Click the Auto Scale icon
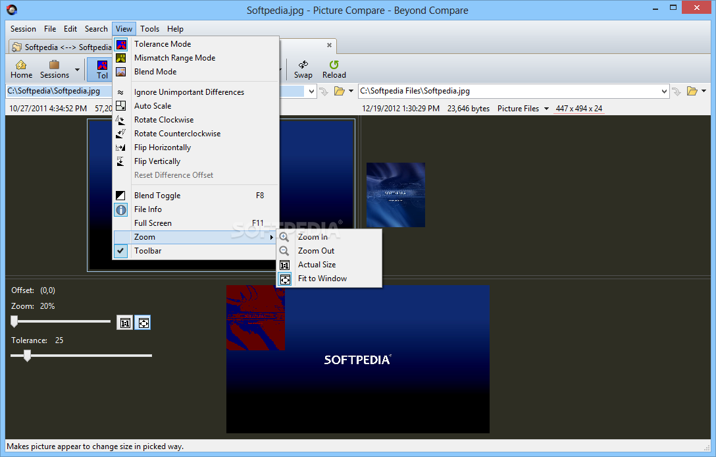Image resolution: width=716 pixels, height=457 pixels. tap(120, 106)
